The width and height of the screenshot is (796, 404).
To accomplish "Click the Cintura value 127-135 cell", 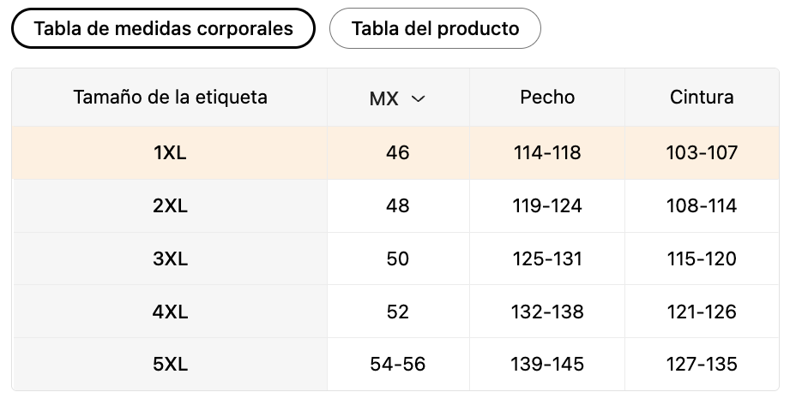I will point(702,364).
